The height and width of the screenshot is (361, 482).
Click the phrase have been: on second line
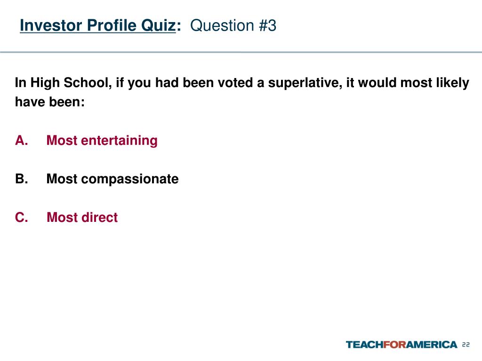point(50,102)
